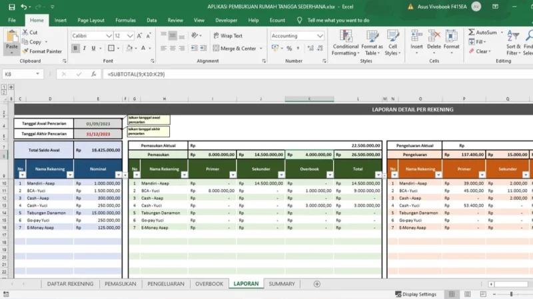Toggle Wrap Text option
This screenshot has width=533, height=299.
click(228, 36)
